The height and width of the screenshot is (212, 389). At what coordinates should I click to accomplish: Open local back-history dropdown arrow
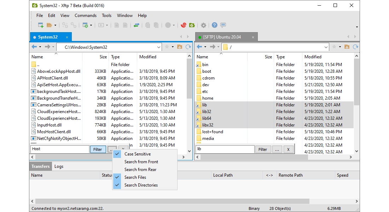coord(40,47)
